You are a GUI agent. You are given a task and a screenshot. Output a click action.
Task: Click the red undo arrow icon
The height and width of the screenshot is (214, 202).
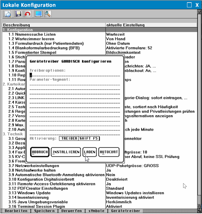click(x=27, y=14)
